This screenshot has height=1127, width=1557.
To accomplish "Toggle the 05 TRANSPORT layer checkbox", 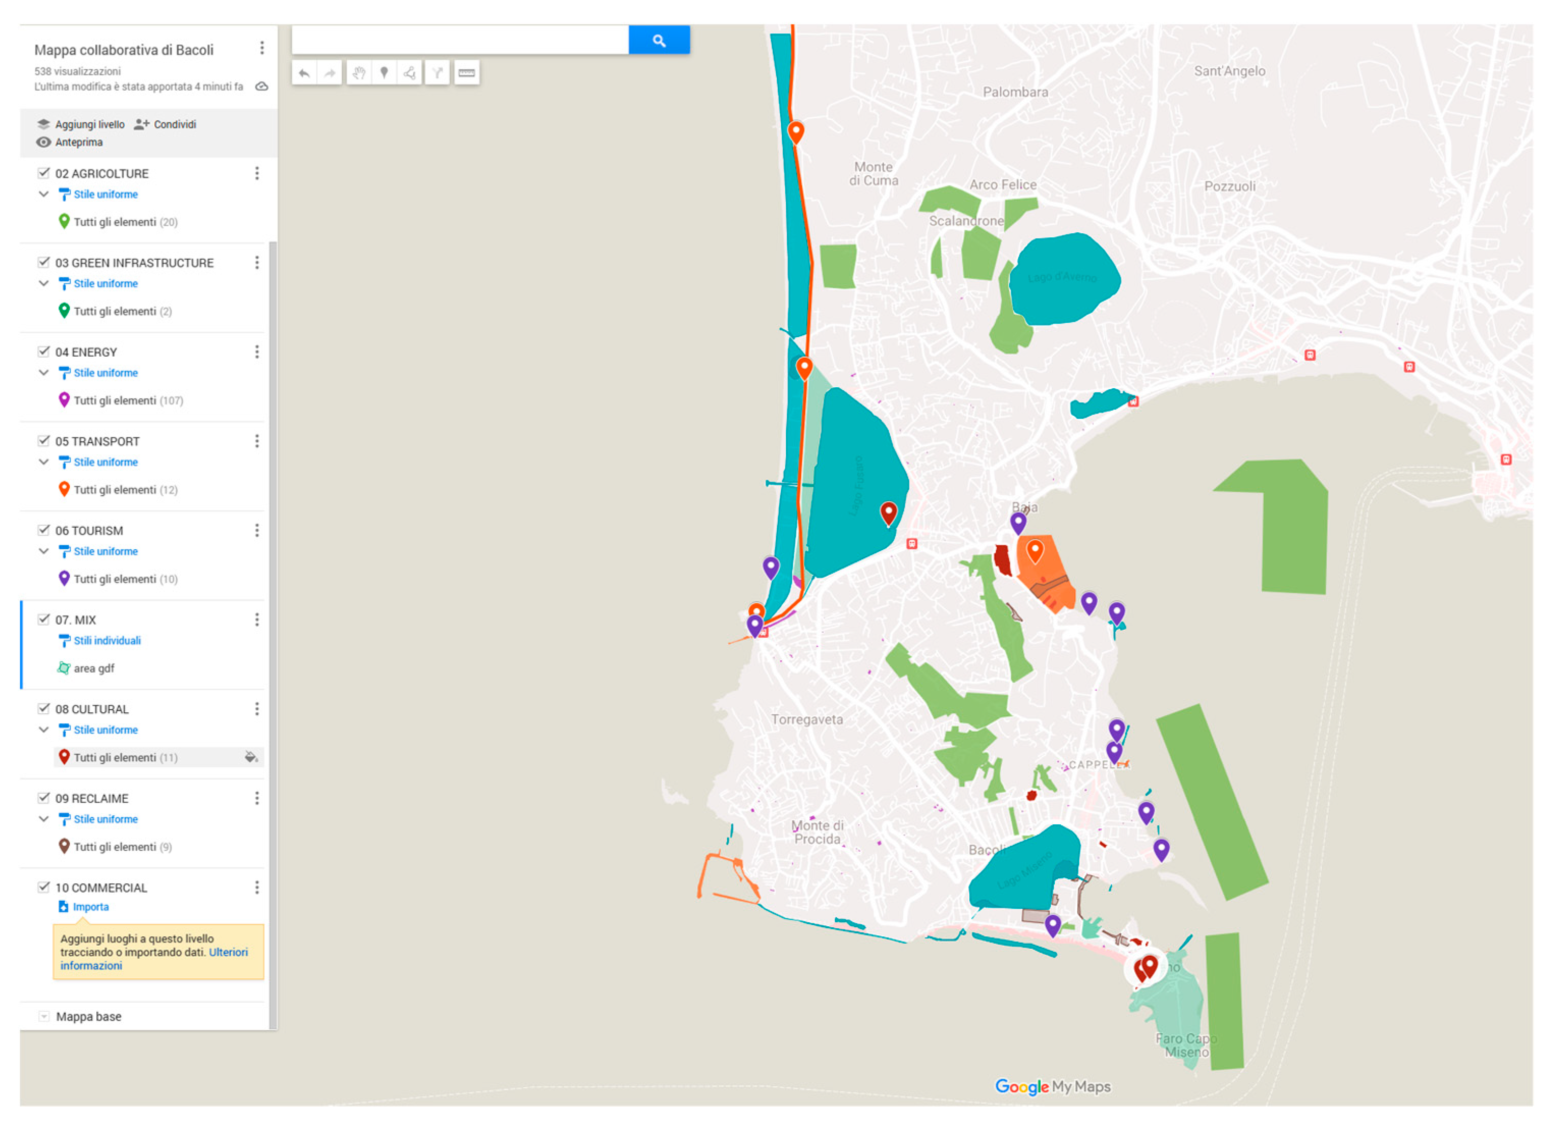I will pyautogui.click(x=44, y=441).
